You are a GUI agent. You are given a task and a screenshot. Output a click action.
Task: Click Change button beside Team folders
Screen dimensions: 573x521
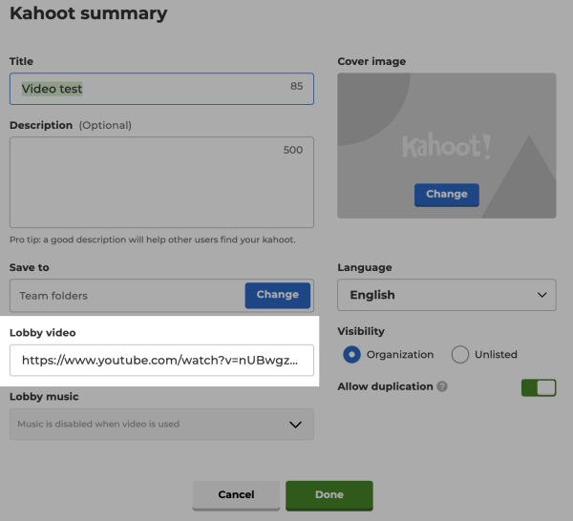click(278, 295)
